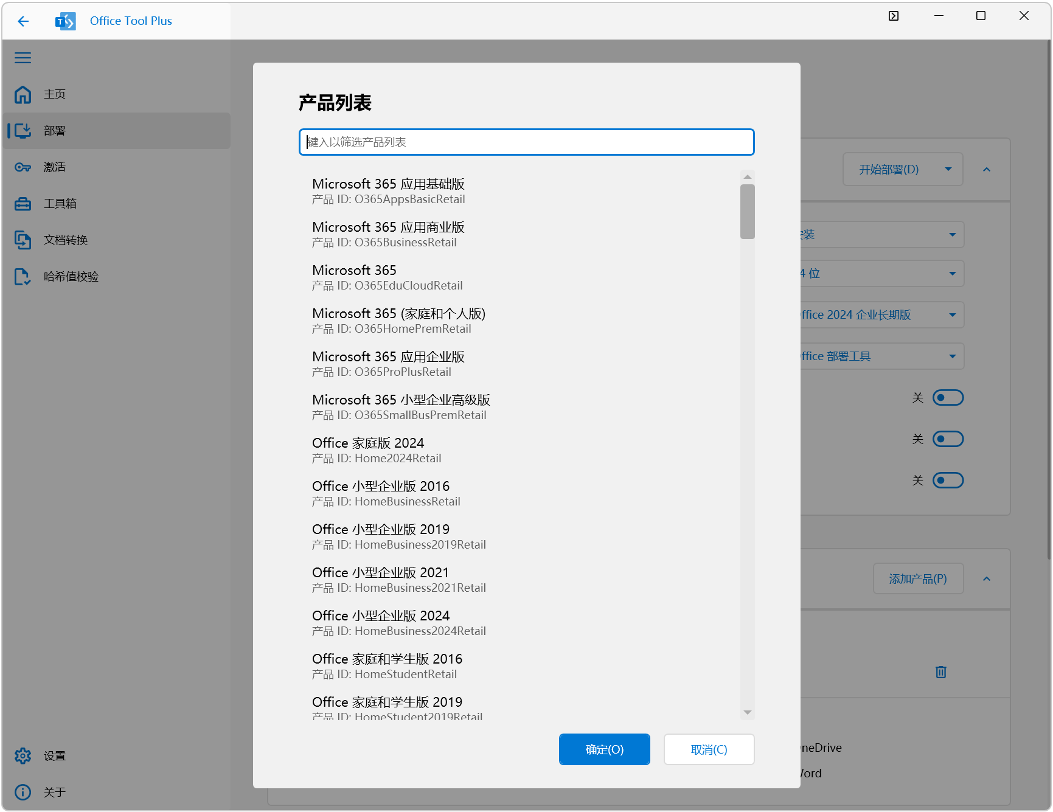The width and height of the screenshot is (1053, 812).
Task: Select Microsoft 365 应用商业版
Action: [520, 234]
